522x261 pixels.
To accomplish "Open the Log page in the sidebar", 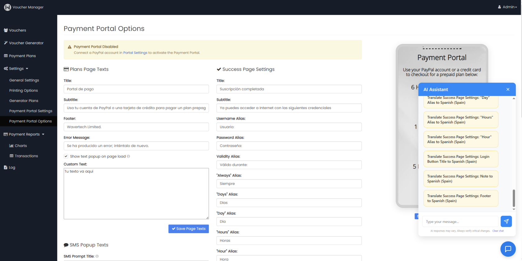I will (9, 167).
